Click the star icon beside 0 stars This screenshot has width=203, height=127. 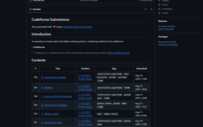click(x=159, y=5)
